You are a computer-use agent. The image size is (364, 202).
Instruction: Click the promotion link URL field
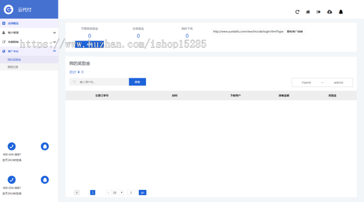click(248, 32)
